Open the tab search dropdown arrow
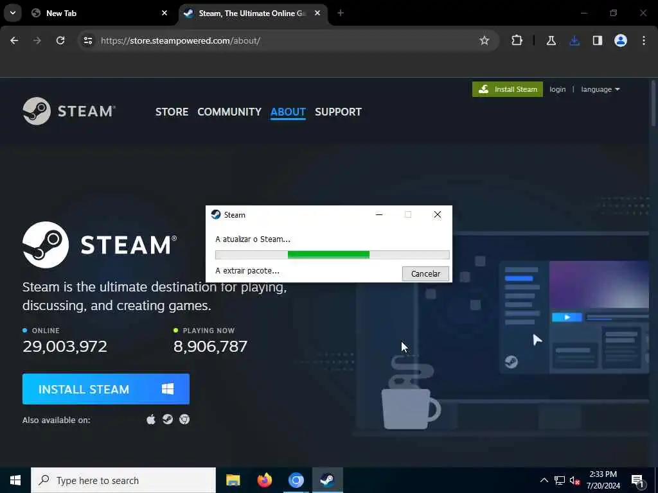 13,13
